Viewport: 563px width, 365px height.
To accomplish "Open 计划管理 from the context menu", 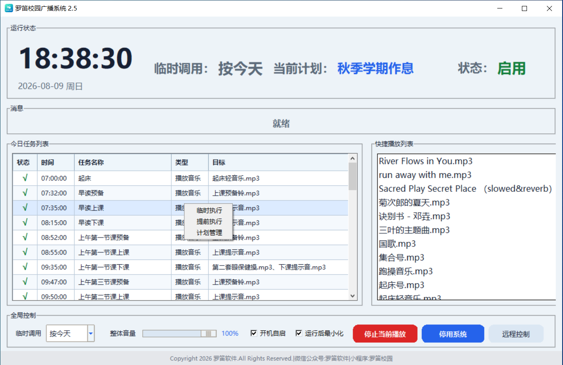I will [x=209, y=232].
